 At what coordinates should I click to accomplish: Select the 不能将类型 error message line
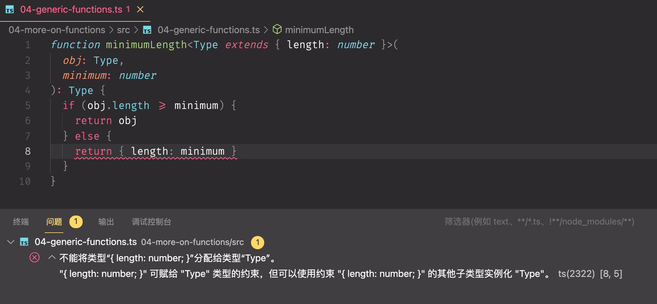click(x=167, y=258)
